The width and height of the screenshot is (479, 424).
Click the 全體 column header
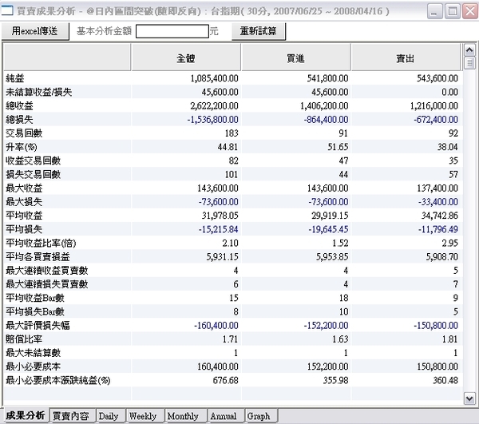pyautogui.click(x=186, y=58)
